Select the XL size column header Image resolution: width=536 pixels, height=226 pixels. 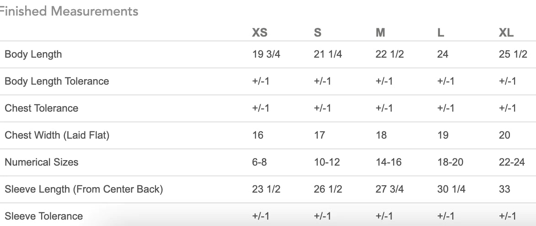(x=506, y=32)
